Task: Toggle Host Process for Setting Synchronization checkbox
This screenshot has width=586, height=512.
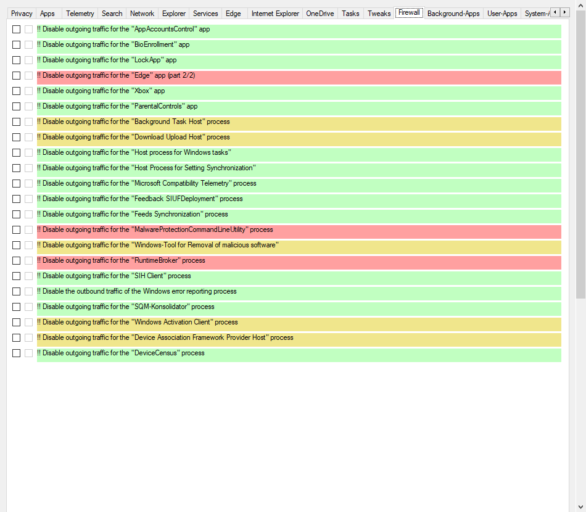Action: coord(17,168)
